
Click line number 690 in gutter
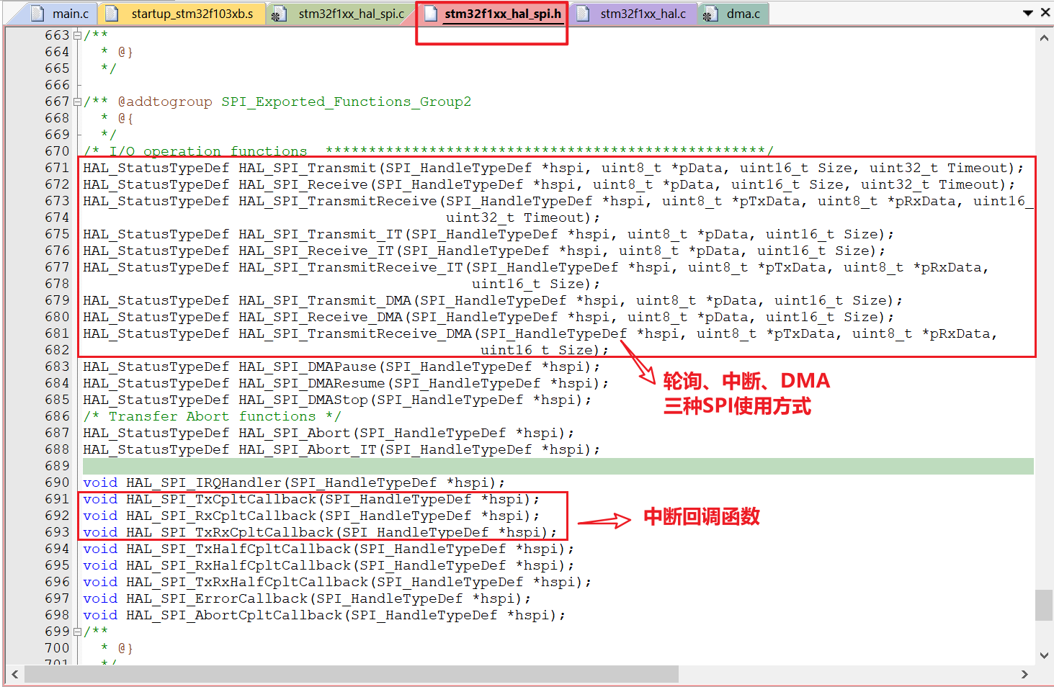coord(57,482)
